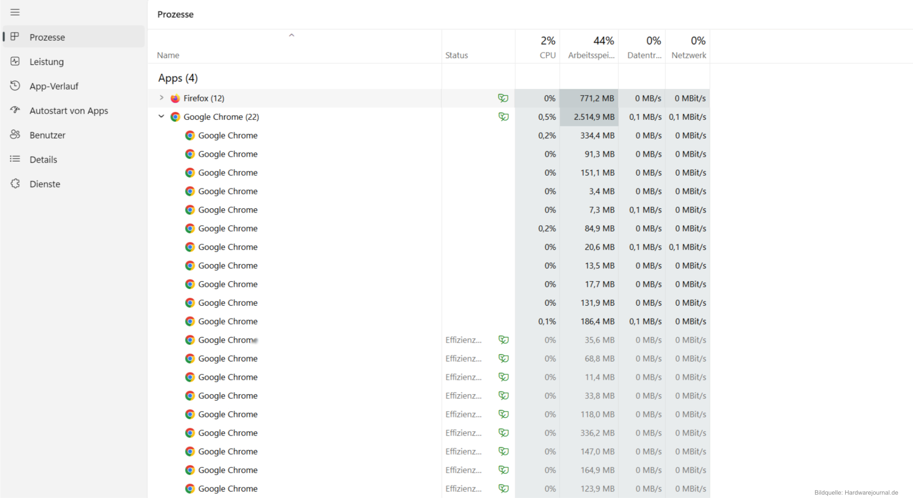Click the sort arrow above Name
The image size is (913, 498).
[x=291, y=35]
